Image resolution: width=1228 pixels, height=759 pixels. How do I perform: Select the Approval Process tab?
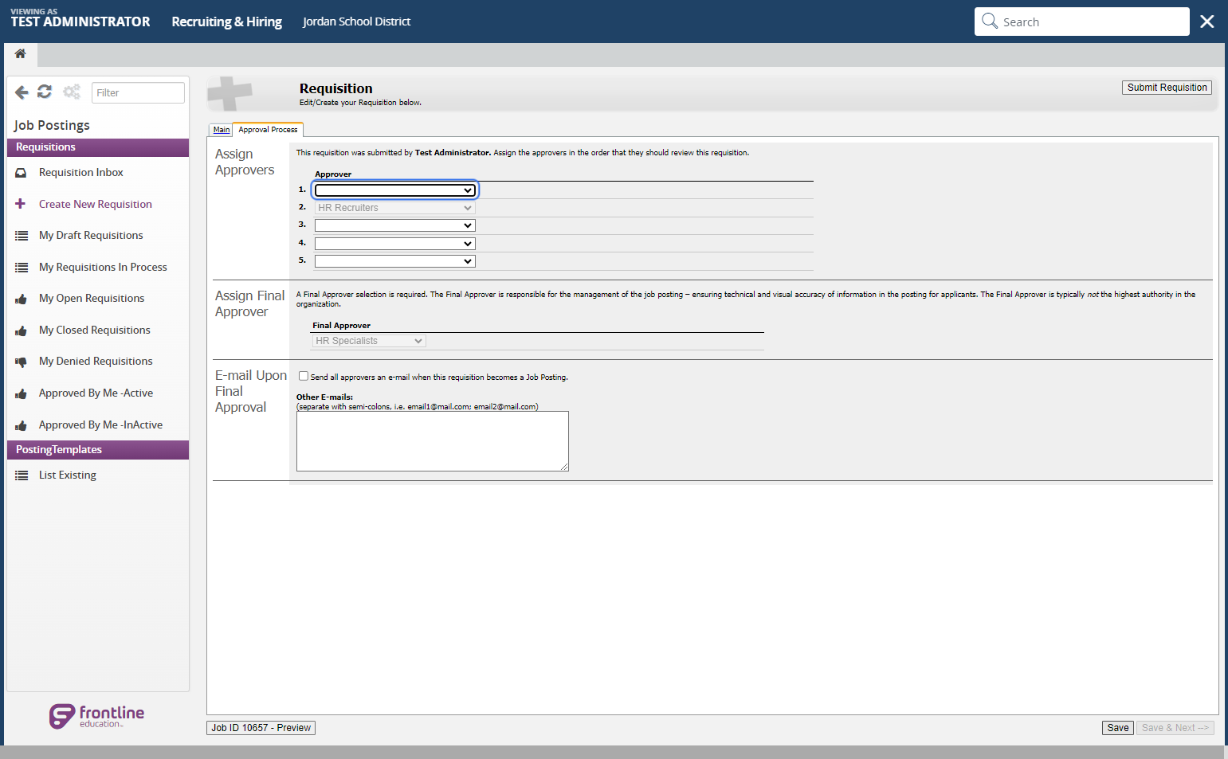point(268,130)
